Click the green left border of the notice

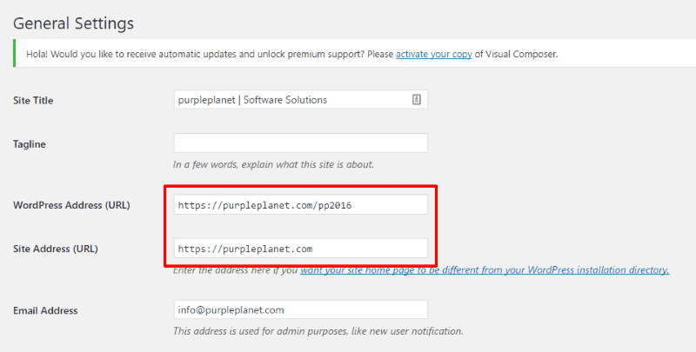(15, 54)
